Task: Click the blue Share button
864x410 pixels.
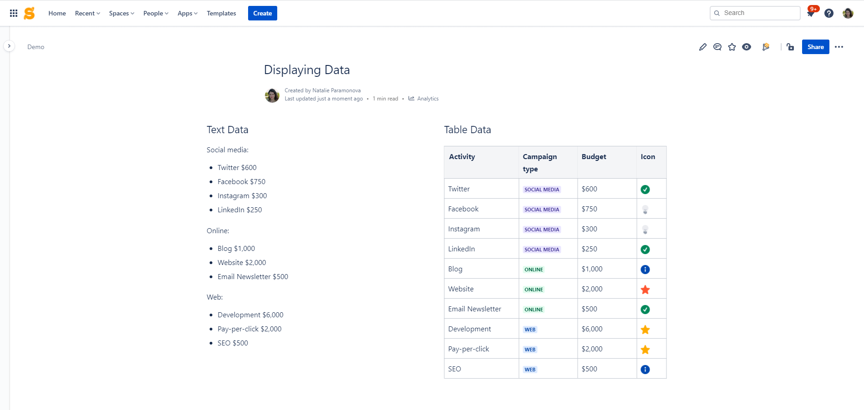Action: click(815, 47)
